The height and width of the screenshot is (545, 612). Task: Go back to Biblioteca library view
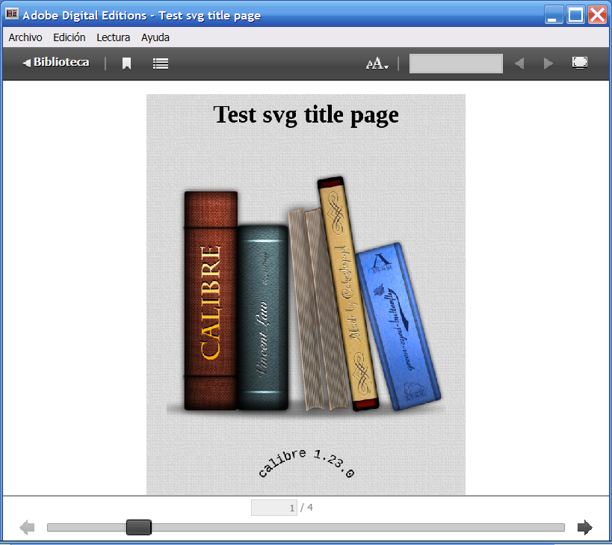[56, 63]
